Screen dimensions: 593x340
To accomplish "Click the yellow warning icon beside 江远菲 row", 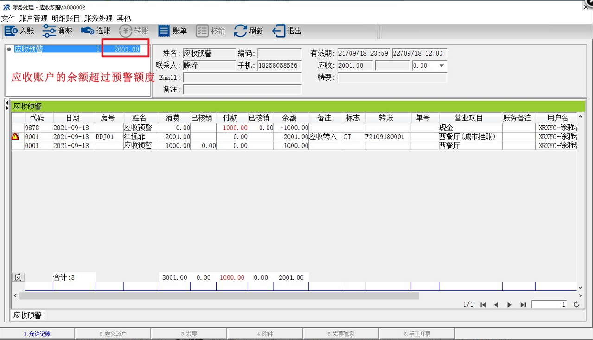I will click(x=15, y=136).
